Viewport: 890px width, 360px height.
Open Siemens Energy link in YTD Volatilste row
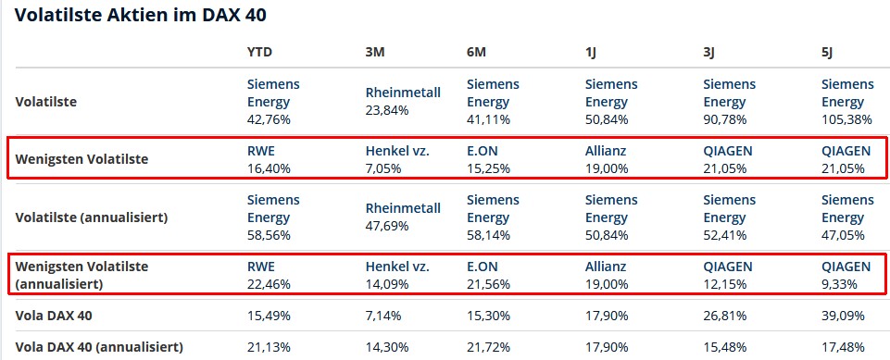pos(273,93)
